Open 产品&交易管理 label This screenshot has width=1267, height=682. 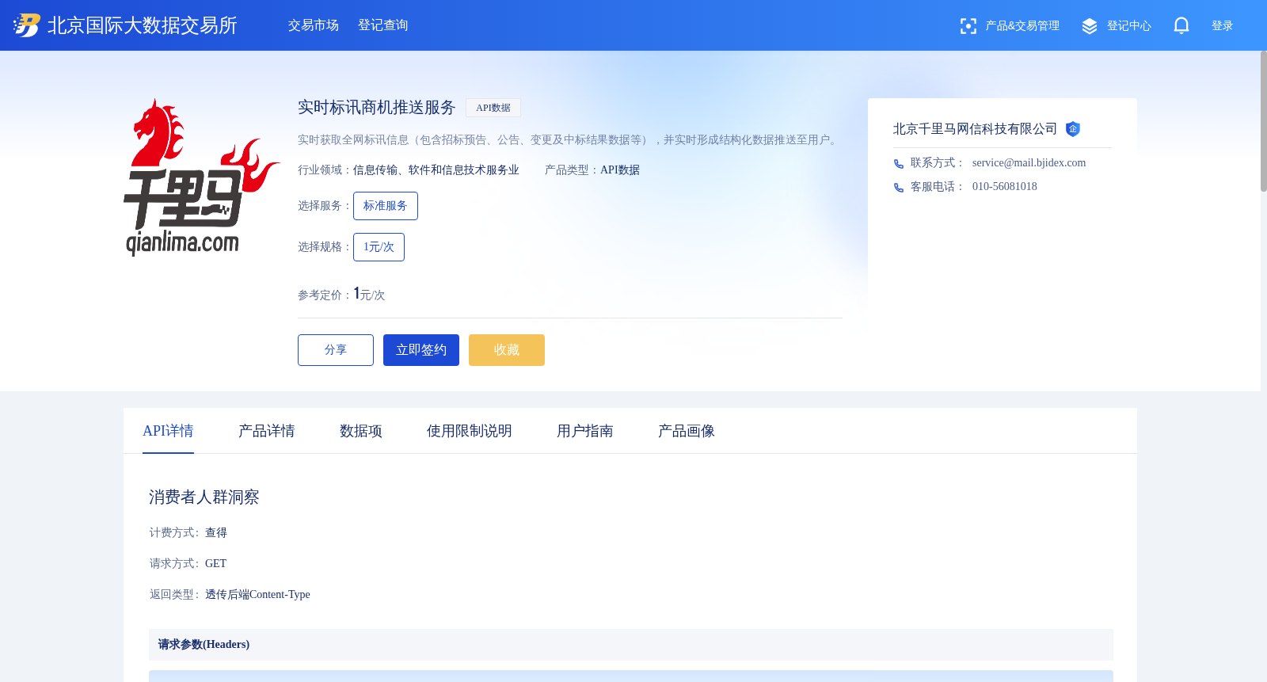1022,26
